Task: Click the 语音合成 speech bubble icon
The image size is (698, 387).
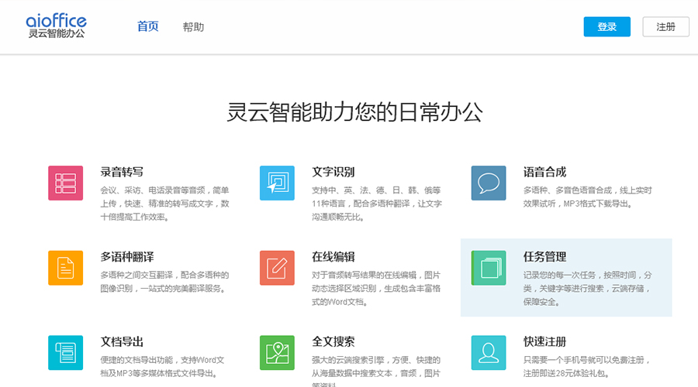Action: (x=489, y=183)
